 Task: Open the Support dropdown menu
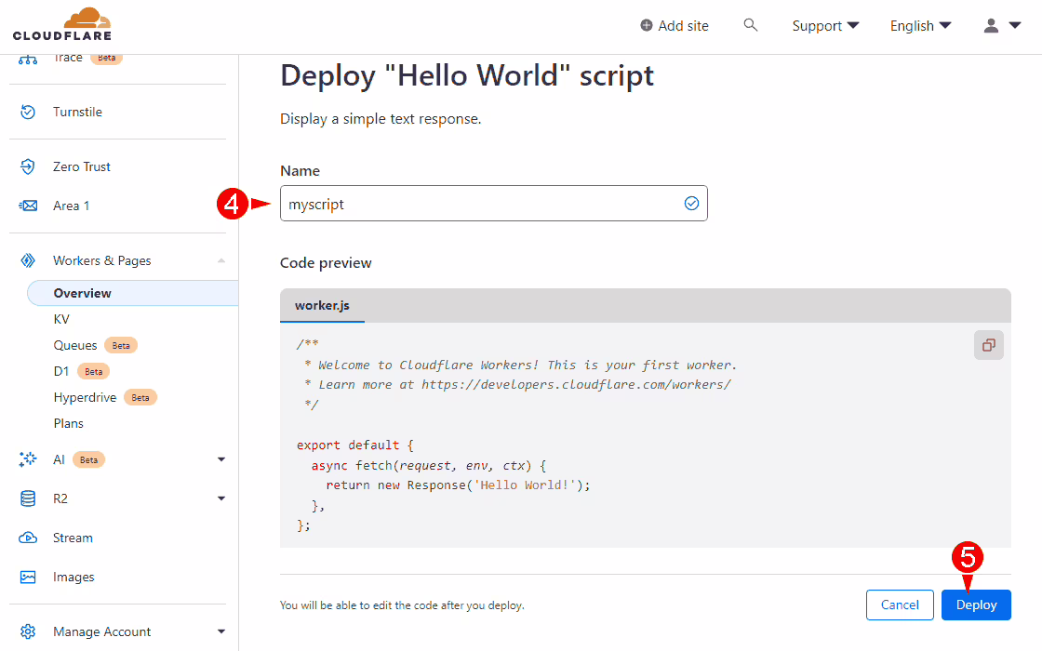point(825,26)
